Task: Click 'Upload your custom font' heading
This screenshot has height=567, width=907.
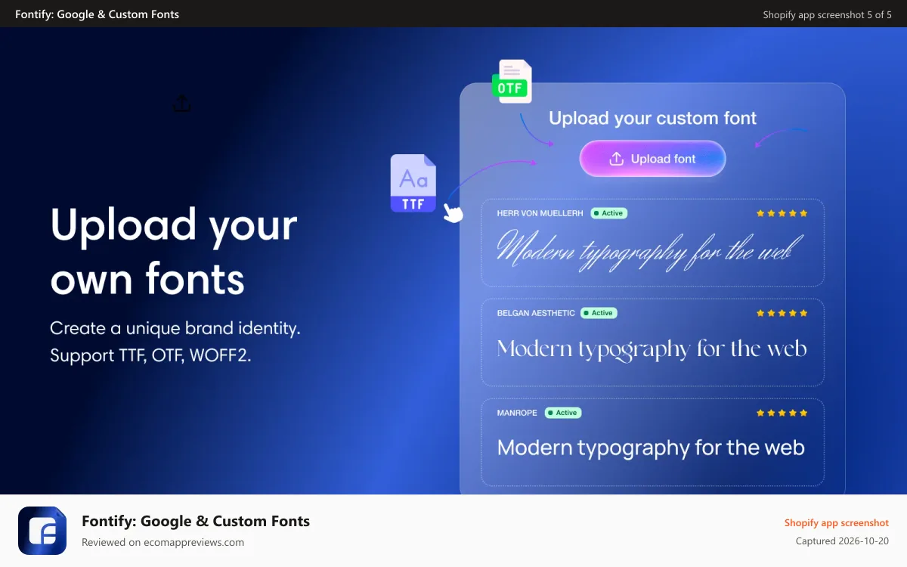Action: 653,119
